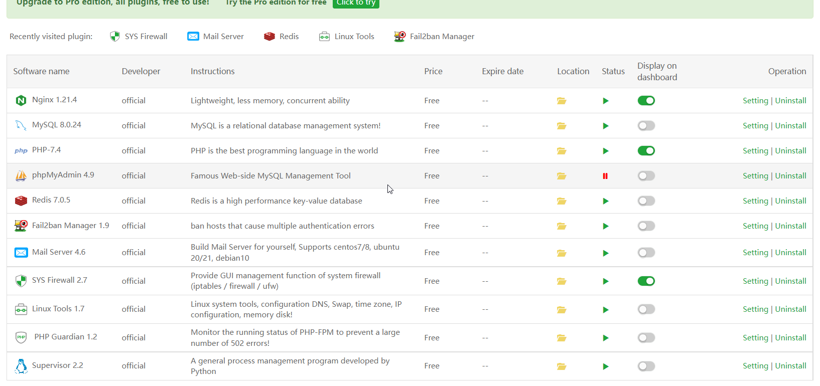820x386 pixels.
Task: Enable MySQL display on dashboard
Action: click(646, 126)
